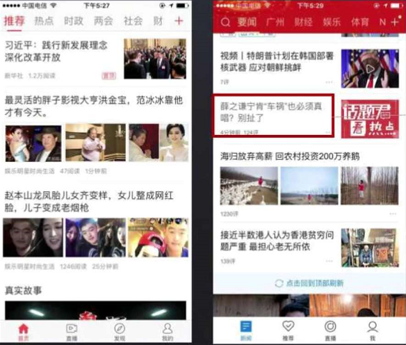Image resolution: width=406 pixels, height=345 pixels.
Task: Tap 点击回到顶部刷新 refresh link
Action: [315, 283]
